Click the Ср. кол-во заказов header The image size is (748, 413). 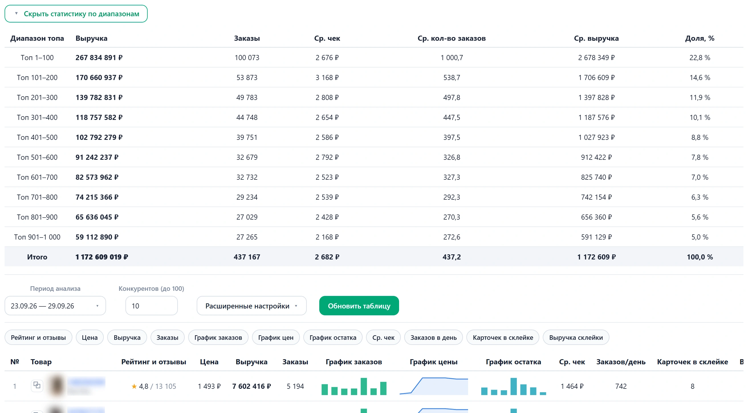(452, 38)
